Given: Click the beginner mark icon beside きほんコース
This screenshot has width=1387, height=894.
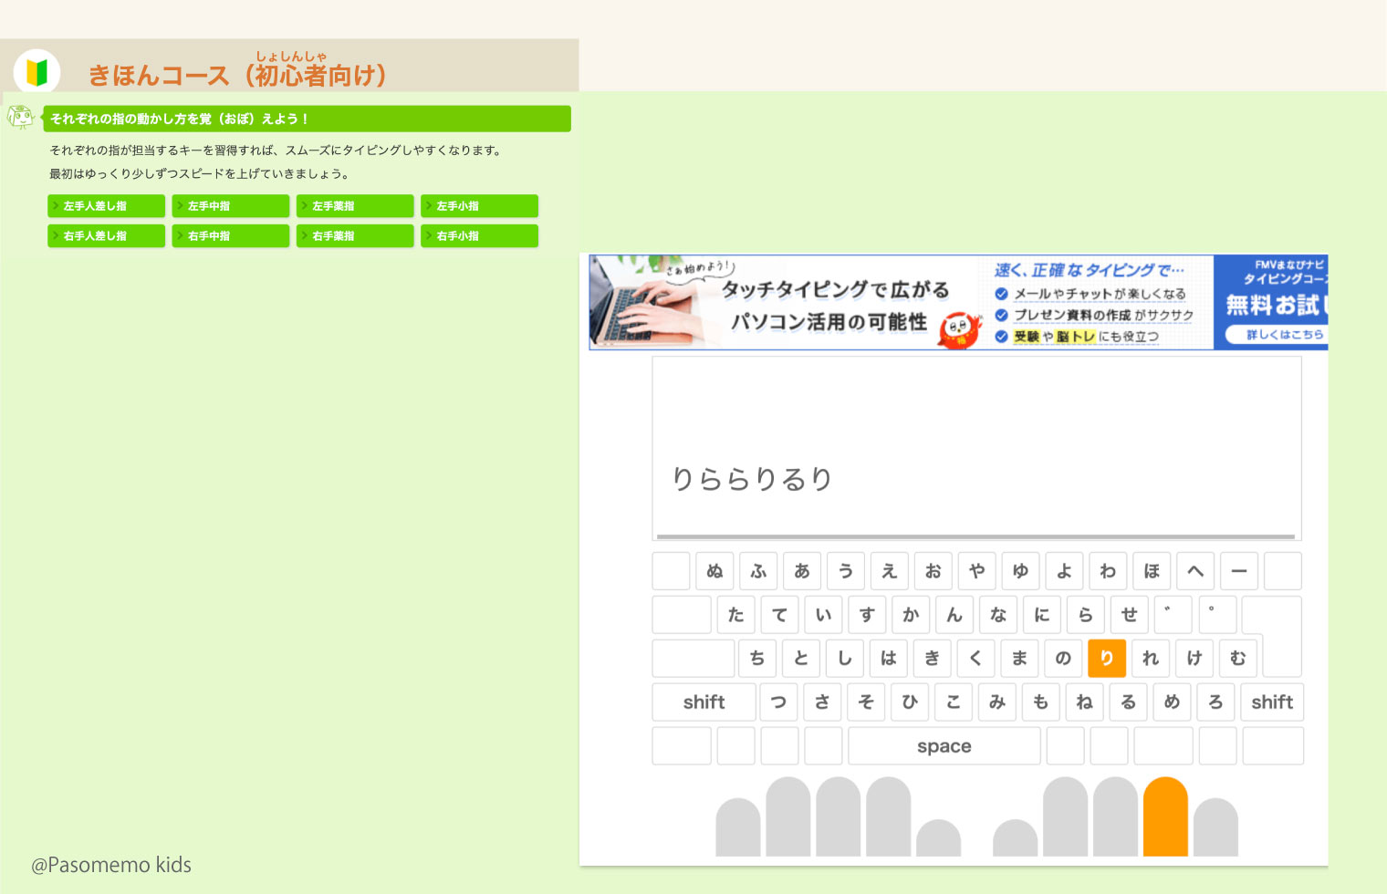Looking at the screenshot, I should [x=36, y=72].
